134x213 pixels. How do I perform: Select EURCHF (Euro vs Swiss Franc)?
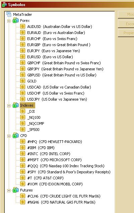pos(52,39)
